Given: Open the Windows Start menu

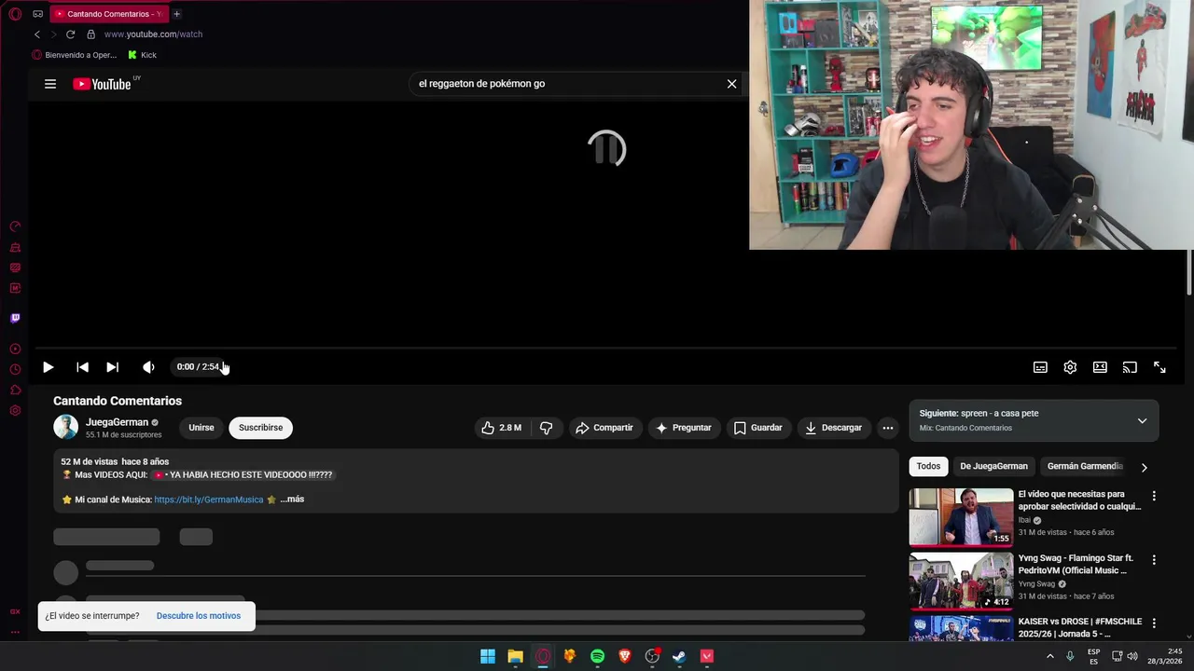Looking at the screenshot, I should (x=487, y=656).
